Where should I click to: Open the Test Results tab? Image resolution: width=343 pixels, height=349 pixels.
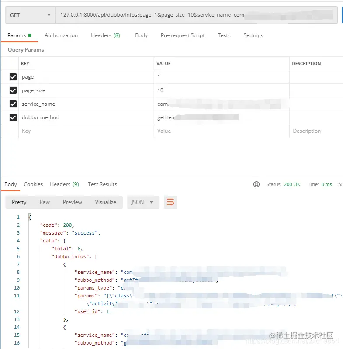tap(102, 184)
